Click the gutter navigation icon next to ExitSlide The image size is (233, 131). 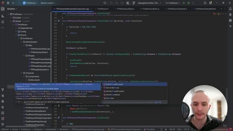(x=59, y=118)
